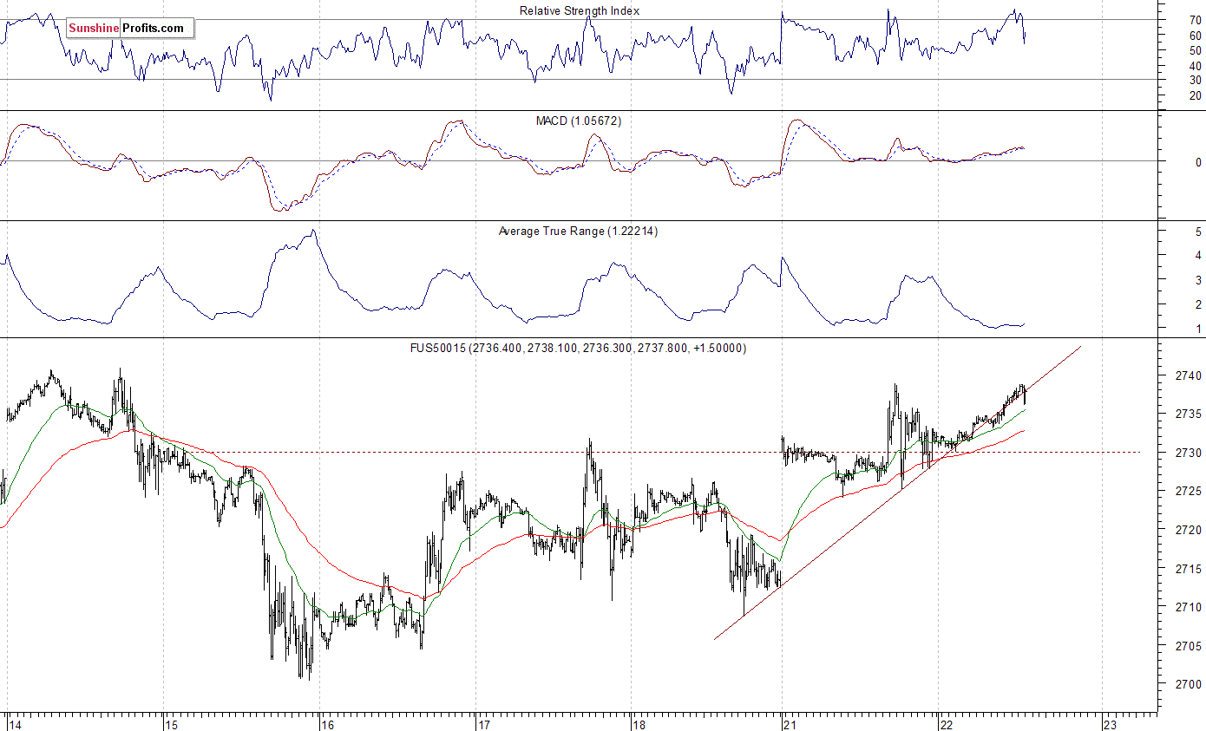Click the date axis label 23
The width and height of the screenshot is (1206, 731).
[x=1109, y=723]
